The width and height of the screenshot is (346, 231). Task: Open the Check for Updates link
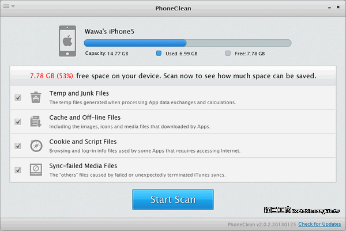[319, 224]
